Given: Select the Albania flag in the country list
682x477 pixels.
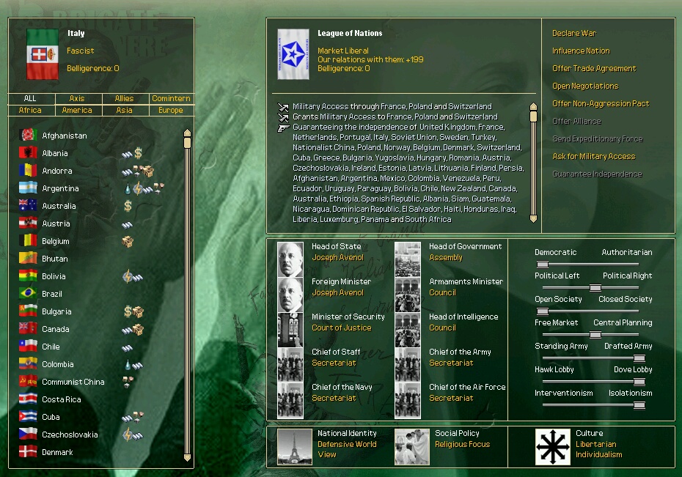Looking at the screenshot, I should coord(28,153).
